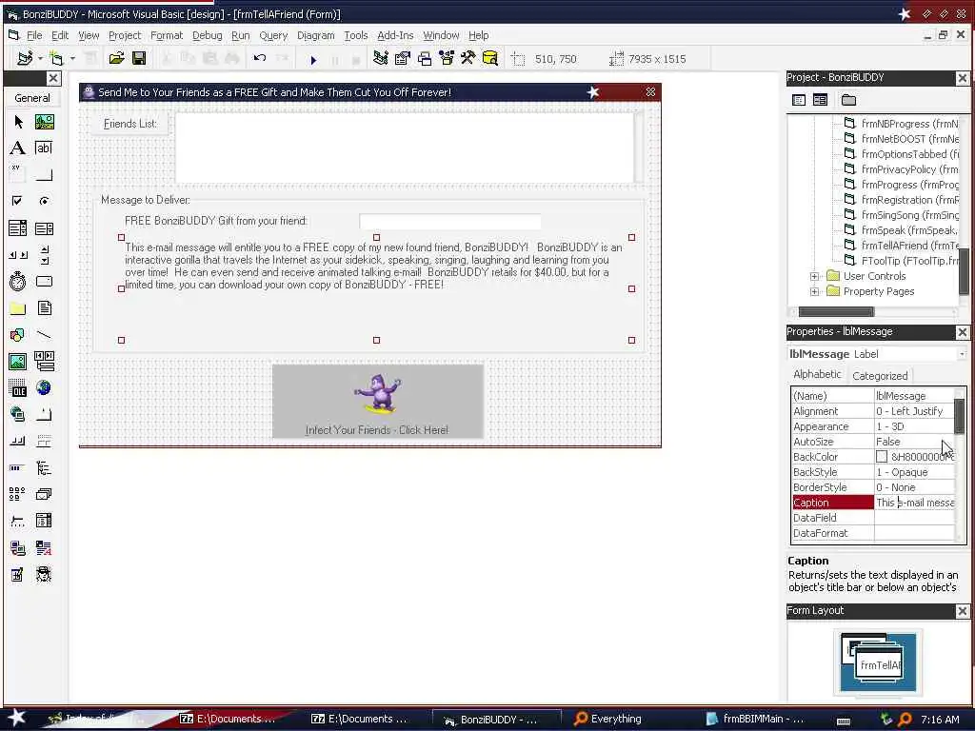Open the Add Form dropdown arrow

point(72,58)
